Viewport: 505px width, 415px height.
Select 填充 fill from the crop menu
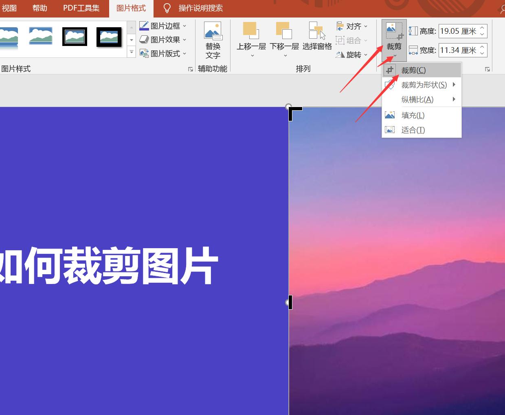(413, 115)
